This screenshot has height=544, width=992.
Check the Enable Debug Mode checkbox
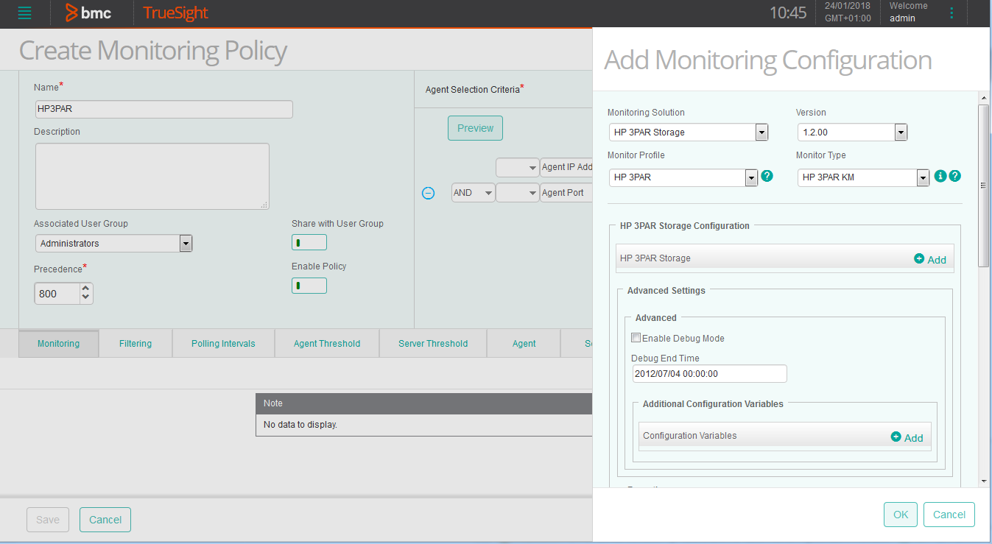[636, 337]
